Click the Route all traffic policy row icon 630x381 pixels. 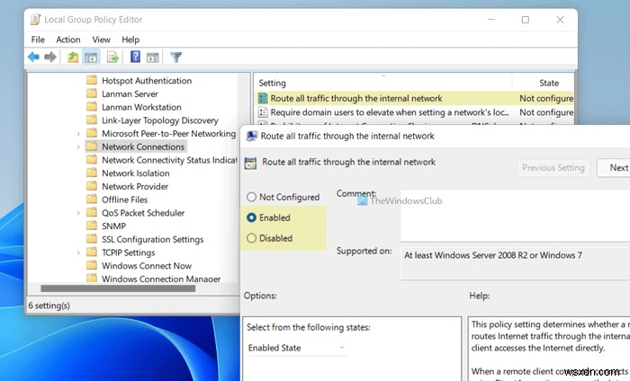coord(263,98)
